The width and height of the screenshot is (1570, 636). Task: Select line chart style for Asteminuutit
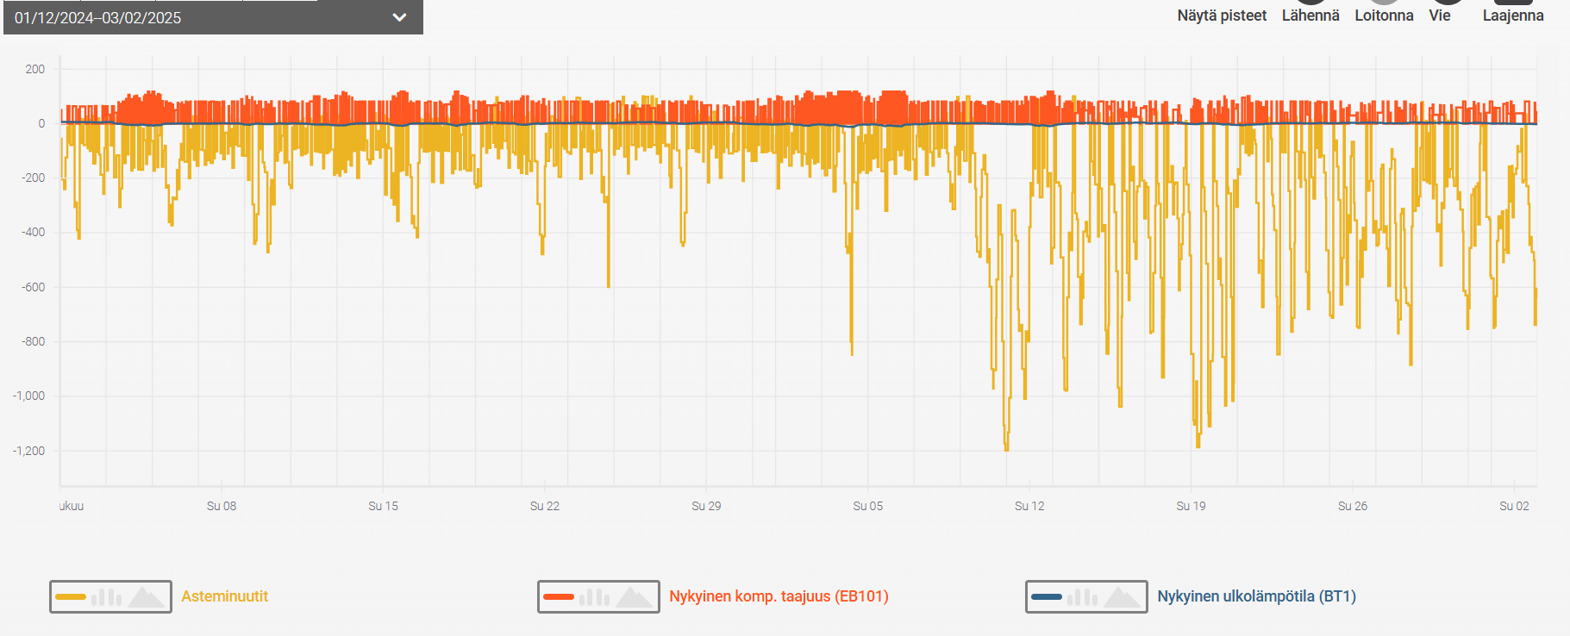click(71, 596)
